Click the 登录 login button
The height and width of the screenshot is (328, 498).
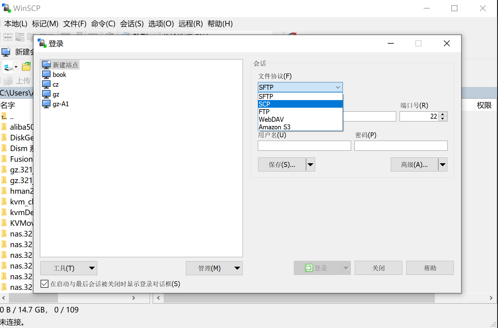pyautogui.click(x=318, y=268)
